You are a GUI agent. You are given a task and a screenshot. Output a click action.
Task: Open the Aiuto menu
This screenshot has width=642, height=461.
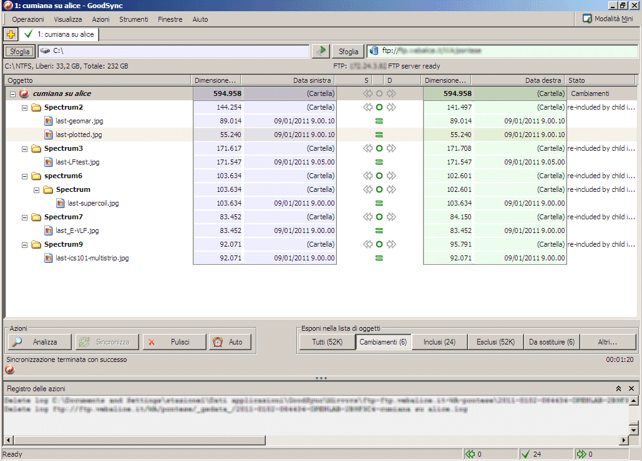tap(200, 19)
